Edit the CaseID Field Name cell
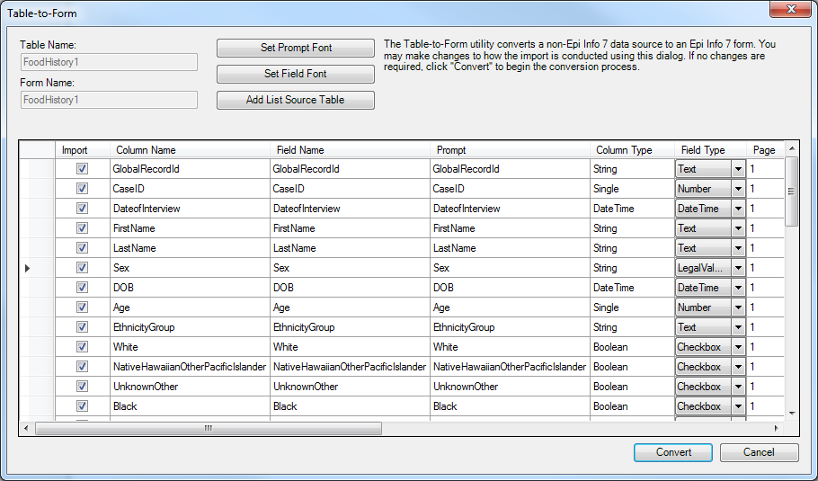818x481 pixels. [350, 189]
